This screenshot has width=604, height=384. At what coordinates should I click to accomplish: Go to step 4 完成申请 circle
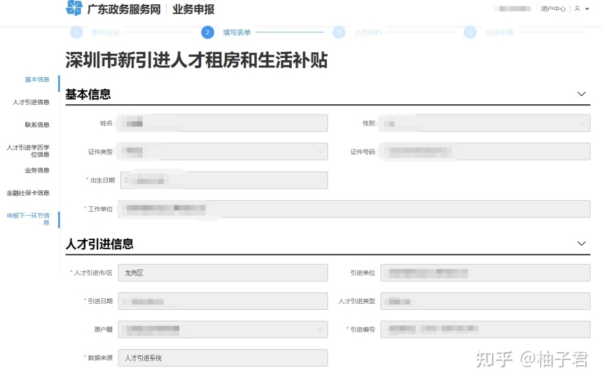point(470,33)
